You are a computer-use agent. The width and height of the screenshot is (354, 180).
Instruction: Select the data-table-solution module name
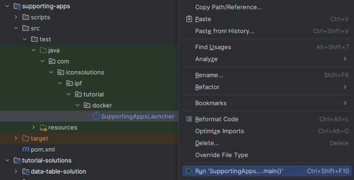(59, 172)
